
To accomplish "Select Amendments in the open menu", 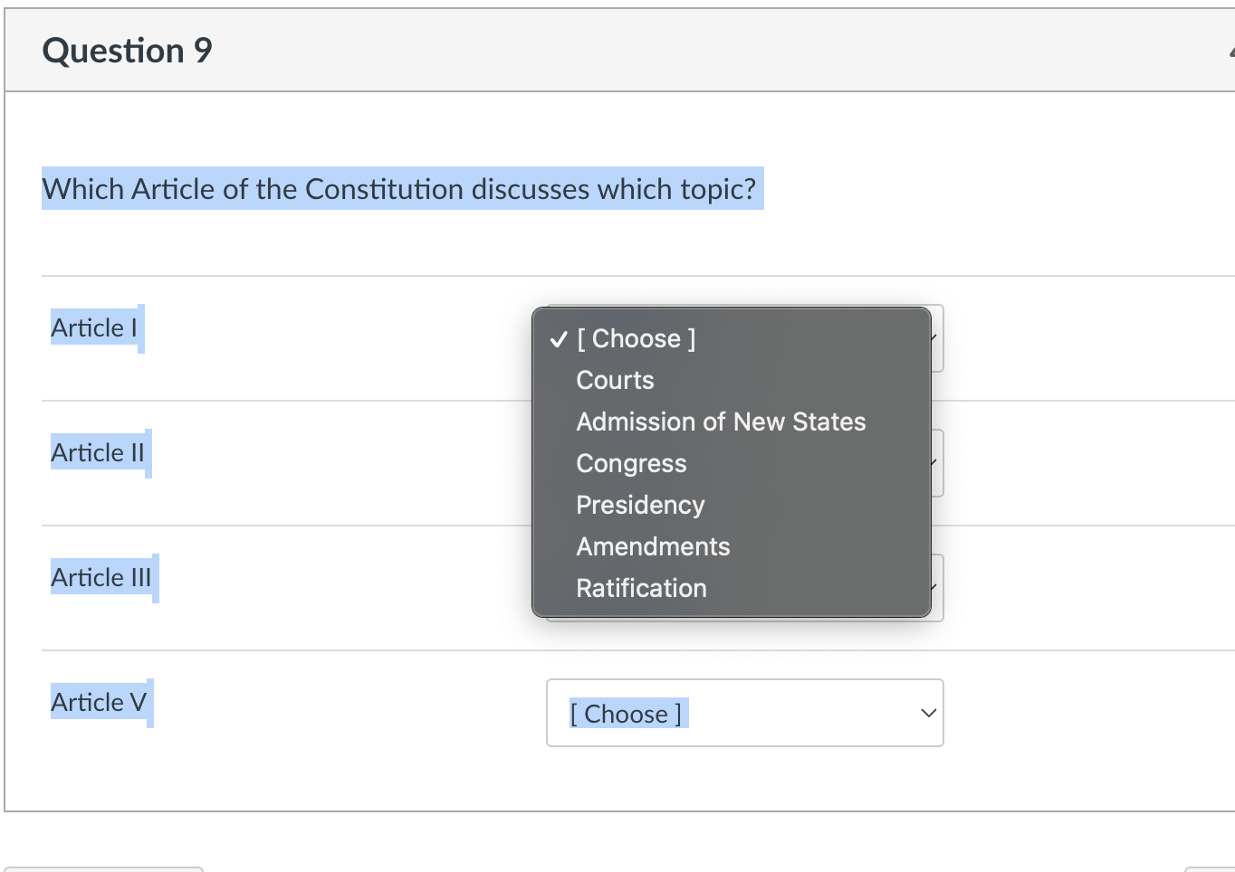I will point(653,546).
